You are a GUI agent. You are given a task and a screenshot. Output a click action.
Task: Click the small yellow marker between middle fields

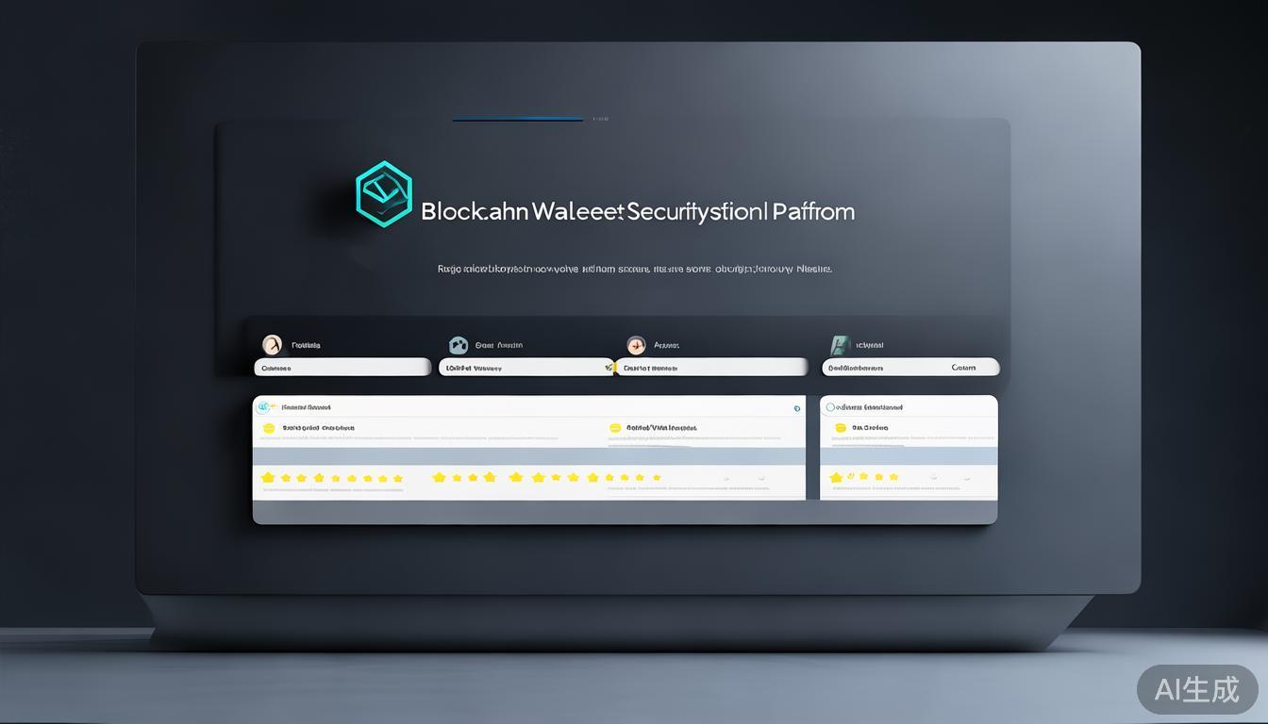point(609,368)
